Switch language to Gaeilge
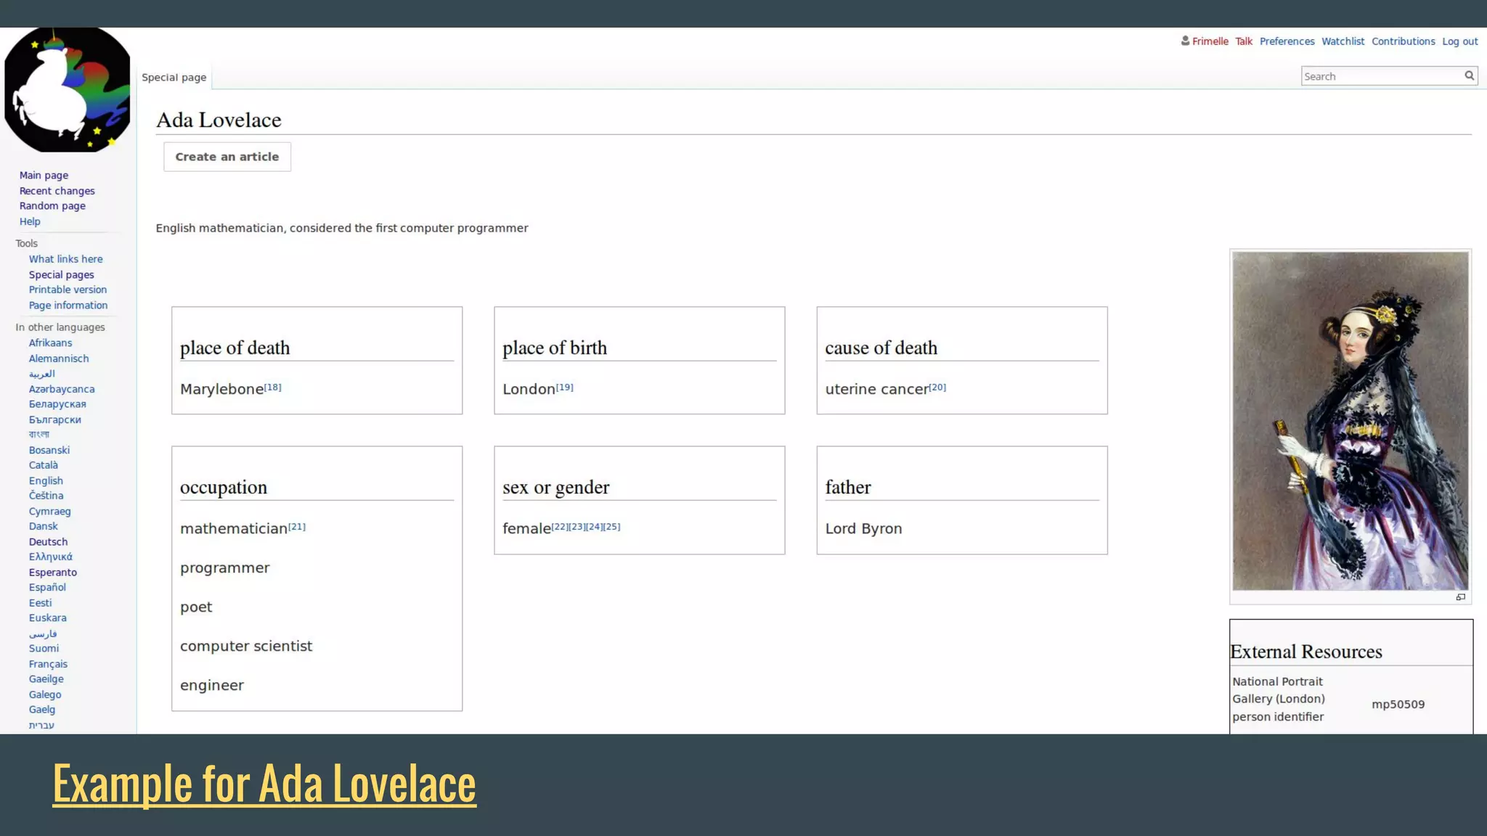This screenshot has height=836, width=1487. 46,679
